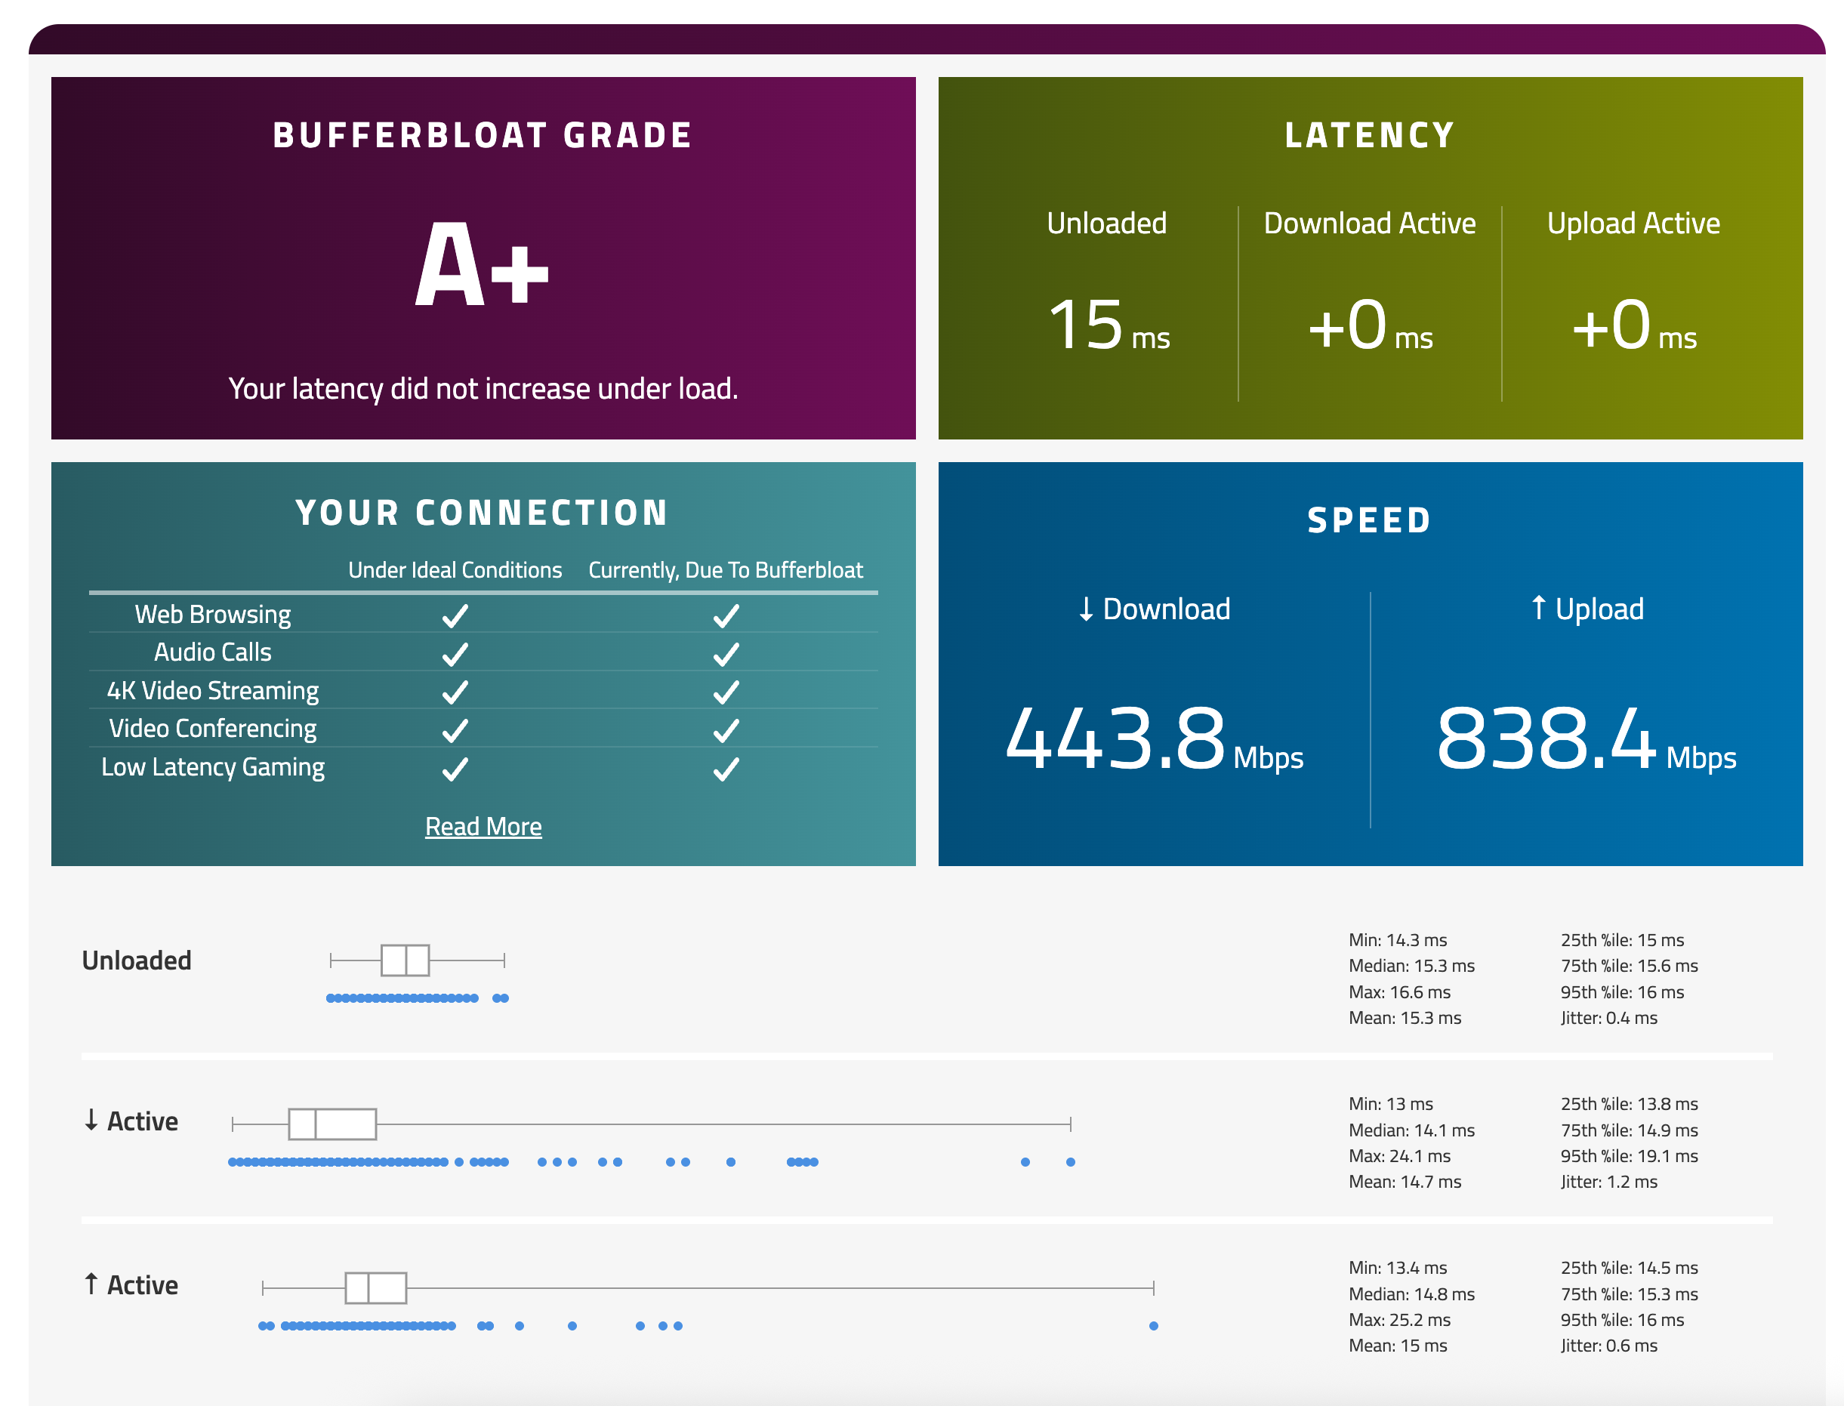Click the Download Active label
The image size is (1844, 1406).
(x=1369, y=223)
